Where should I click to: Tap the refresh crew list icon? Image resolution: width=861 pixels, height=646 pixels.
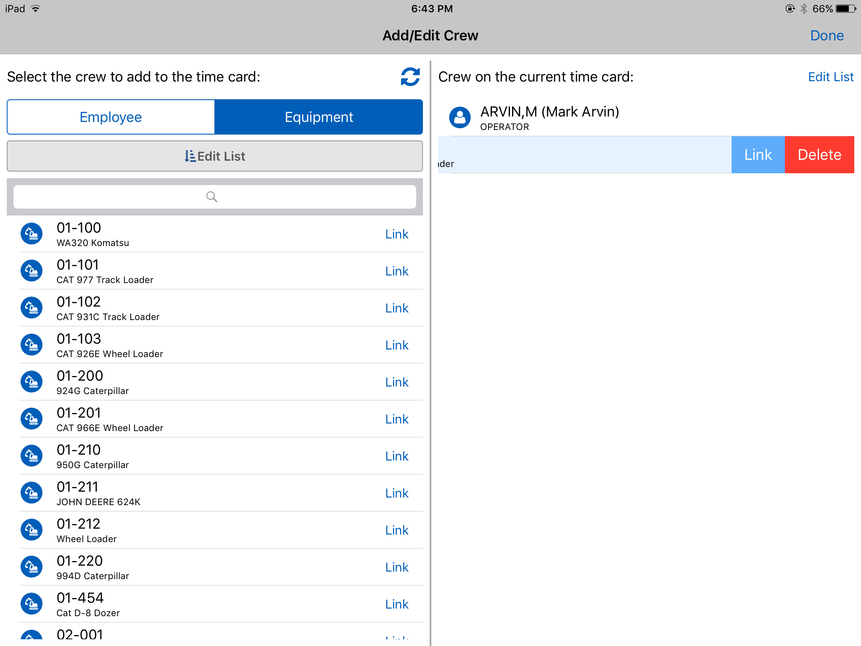pyautogui.click(x=410, y=77)
